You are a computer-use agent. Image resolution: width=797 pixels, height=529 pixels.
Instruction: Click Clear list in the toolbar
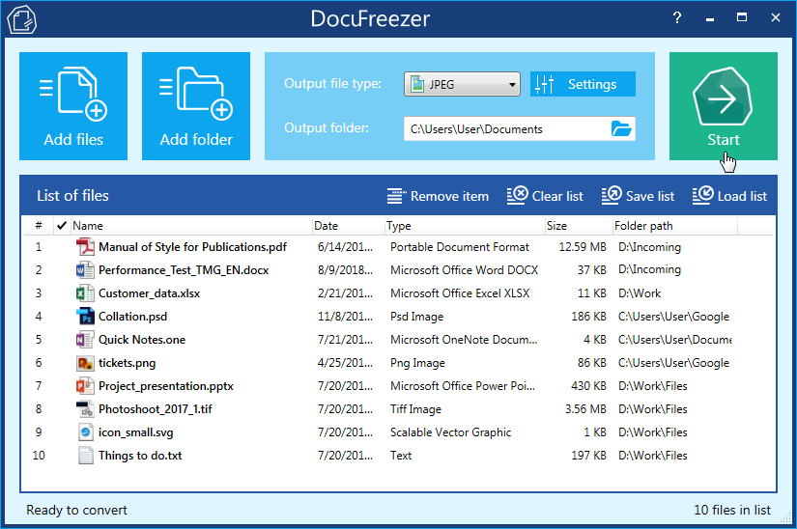click(x=545, y=196)
